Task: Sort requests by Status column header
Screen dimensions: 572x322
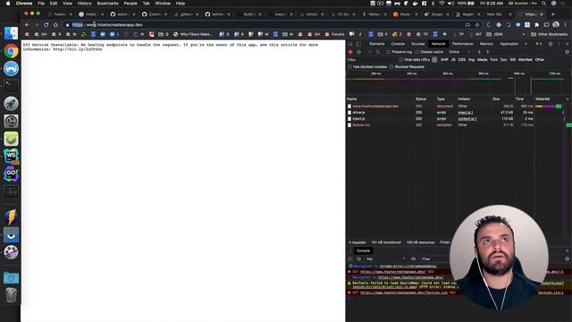Action: (x=421, y=99)
